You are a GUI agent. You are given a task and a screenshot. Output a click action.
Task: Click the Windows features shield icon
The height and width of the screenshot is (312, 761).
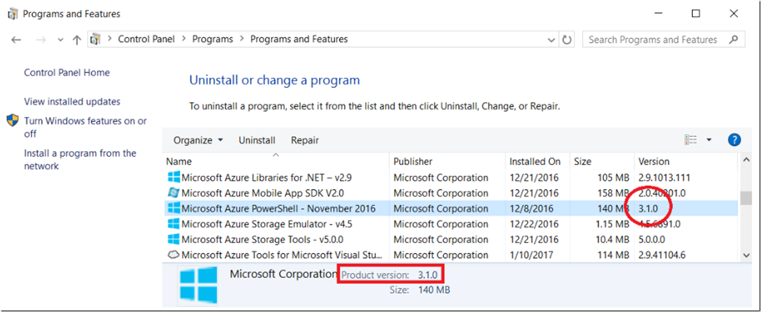tap(13, 120)
